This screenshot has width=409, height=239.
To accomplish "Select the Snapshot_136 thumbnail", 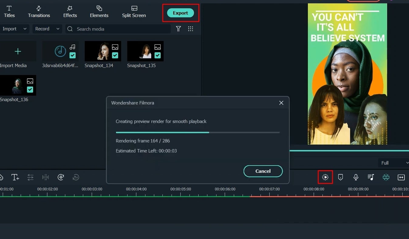I will (18, 85).
